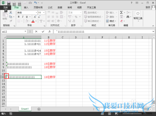Switch to 插入 Insert tab
Screen dimensions: 156x116
[26, 7]
